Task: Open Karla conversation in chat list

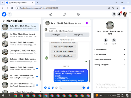Action: coord(20,27)
